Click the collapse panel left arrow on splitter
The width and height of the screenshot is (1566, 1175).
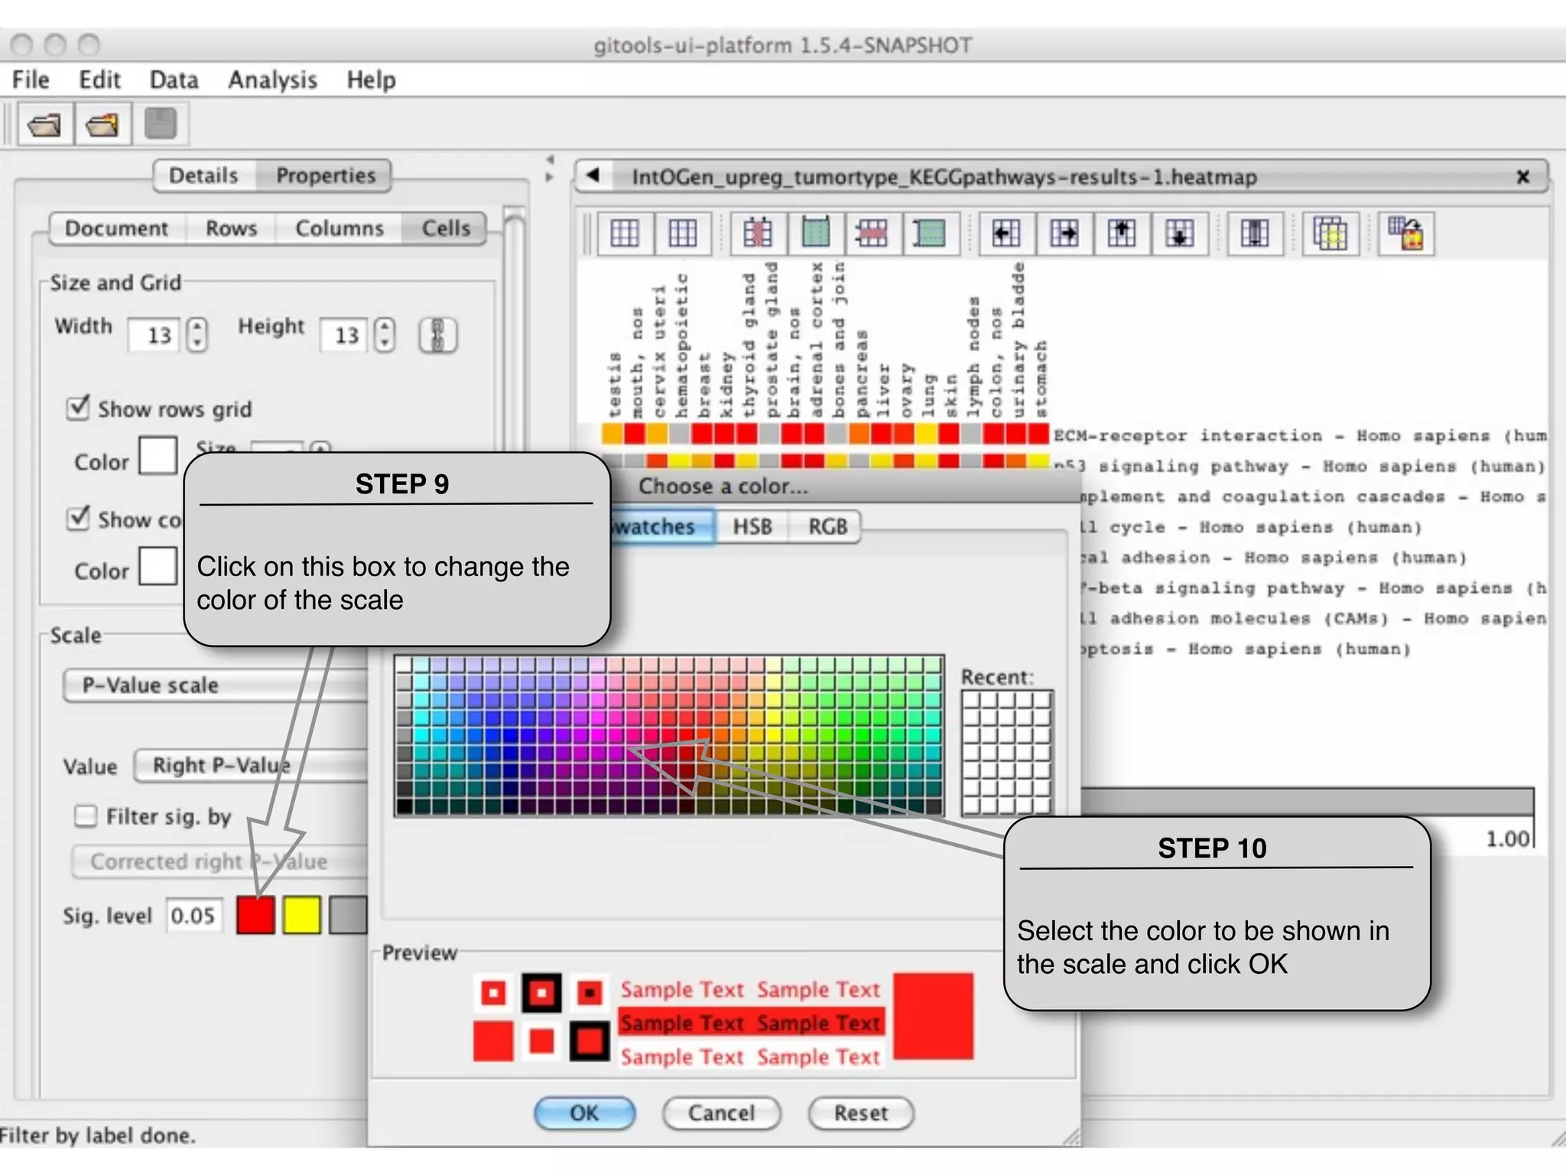(549, 160)
